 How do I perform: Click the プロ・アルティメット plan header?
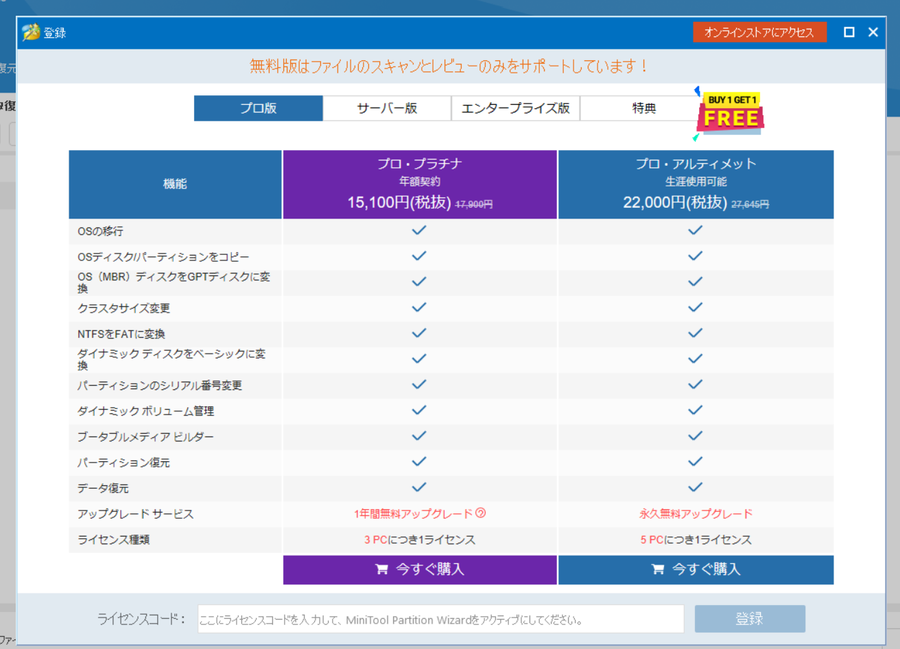[x=696, y=184]
